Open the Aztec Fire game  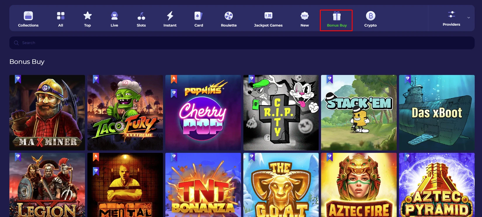[359, 185]
